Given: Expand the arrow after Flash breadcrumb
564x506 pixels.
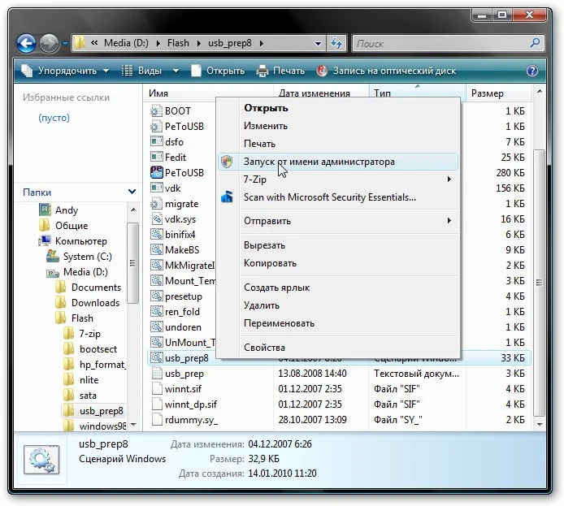Looking at the screenshot, I should [199, 44].
